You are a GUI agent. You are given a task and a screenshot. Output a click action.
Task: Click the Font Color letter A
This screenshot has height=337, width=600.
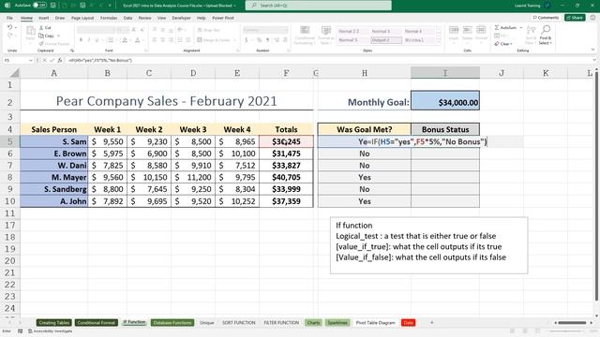[x=138, y=40]
